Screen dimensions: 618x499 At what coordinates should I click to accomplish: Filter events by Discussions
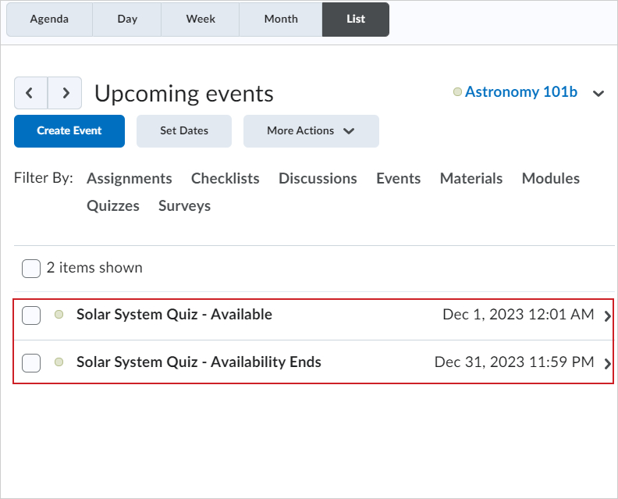click(x=318, y=179)
